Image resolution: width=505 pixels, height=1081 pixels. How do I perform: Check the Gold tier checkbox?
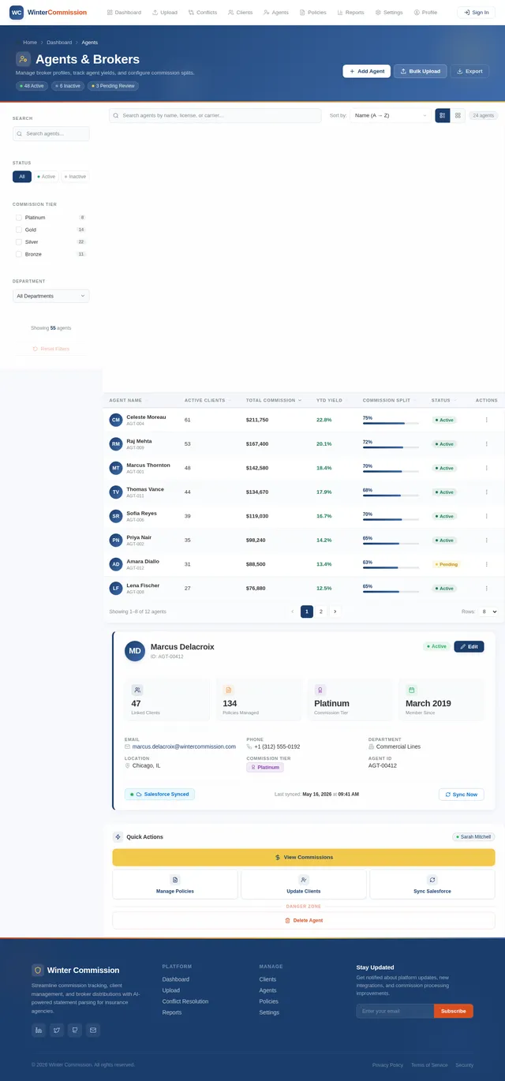point(19,230)
